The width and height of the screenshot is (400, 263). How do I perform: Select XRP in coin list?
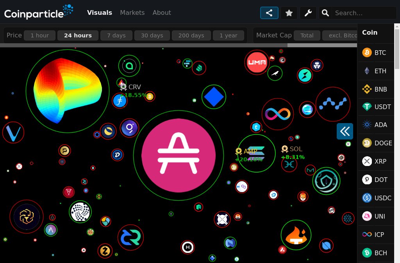click(376, 161)
